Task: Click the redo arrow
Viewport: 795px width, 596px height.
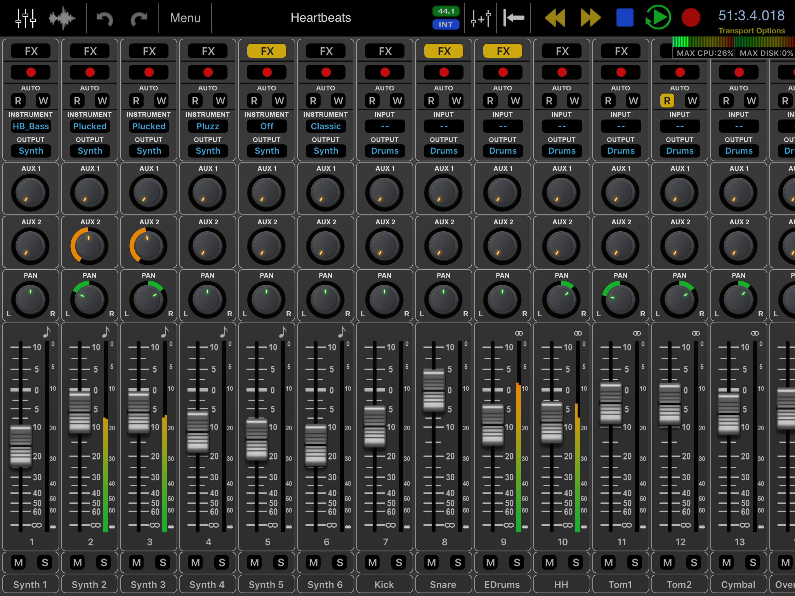Action: tap(139, 18)
